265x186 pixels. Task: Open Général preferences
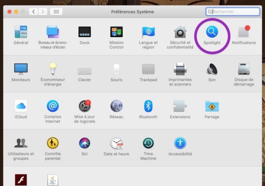pyautogui.click(x=21, y=32)
